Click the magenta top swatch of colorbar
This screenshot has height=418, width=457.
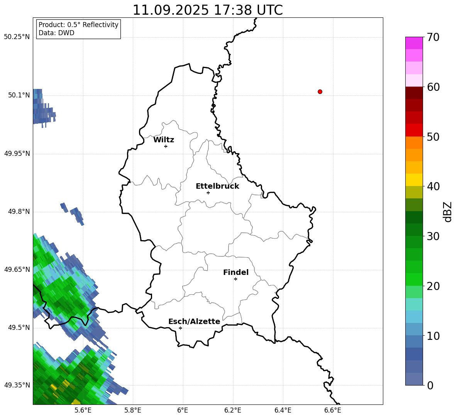[414, 43]
